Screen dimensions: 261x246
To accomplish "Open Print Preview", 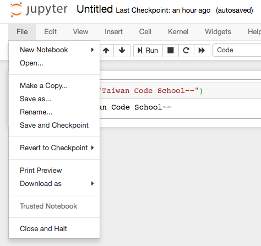I will (x=54, y=171).
